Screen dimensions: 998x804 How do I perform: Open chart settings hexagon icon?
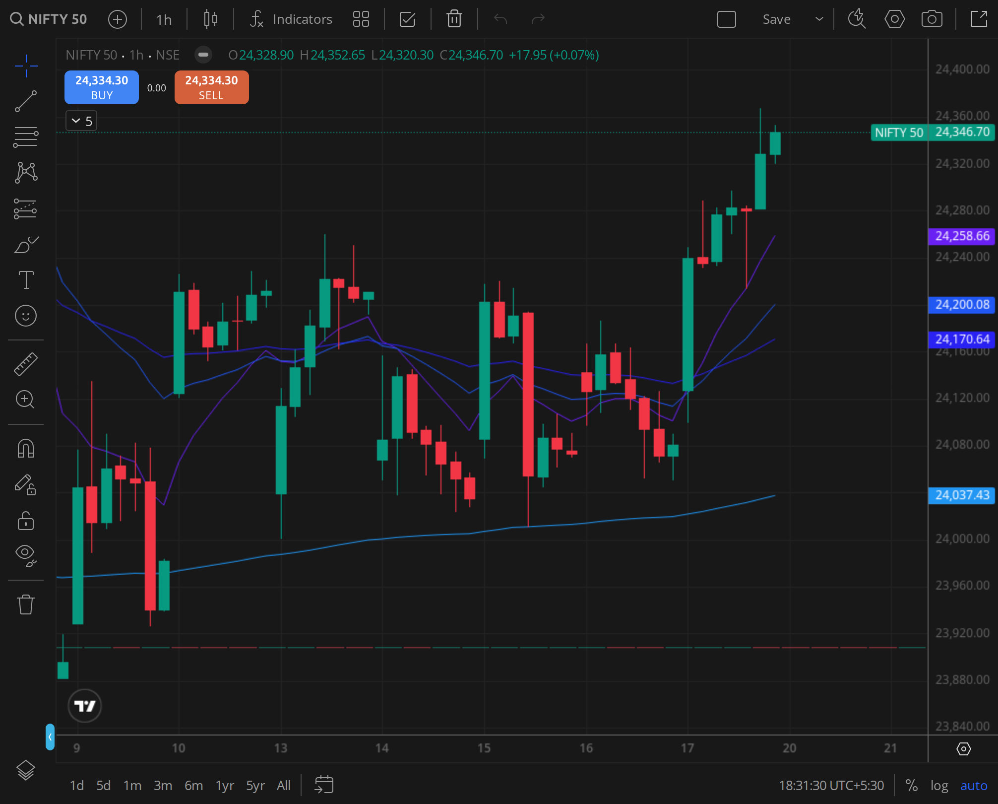pyautogui.click(x=894, y=19)
